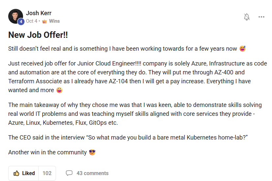
Task: Click the crown icon beside Wins
Action: pos(44,21)
